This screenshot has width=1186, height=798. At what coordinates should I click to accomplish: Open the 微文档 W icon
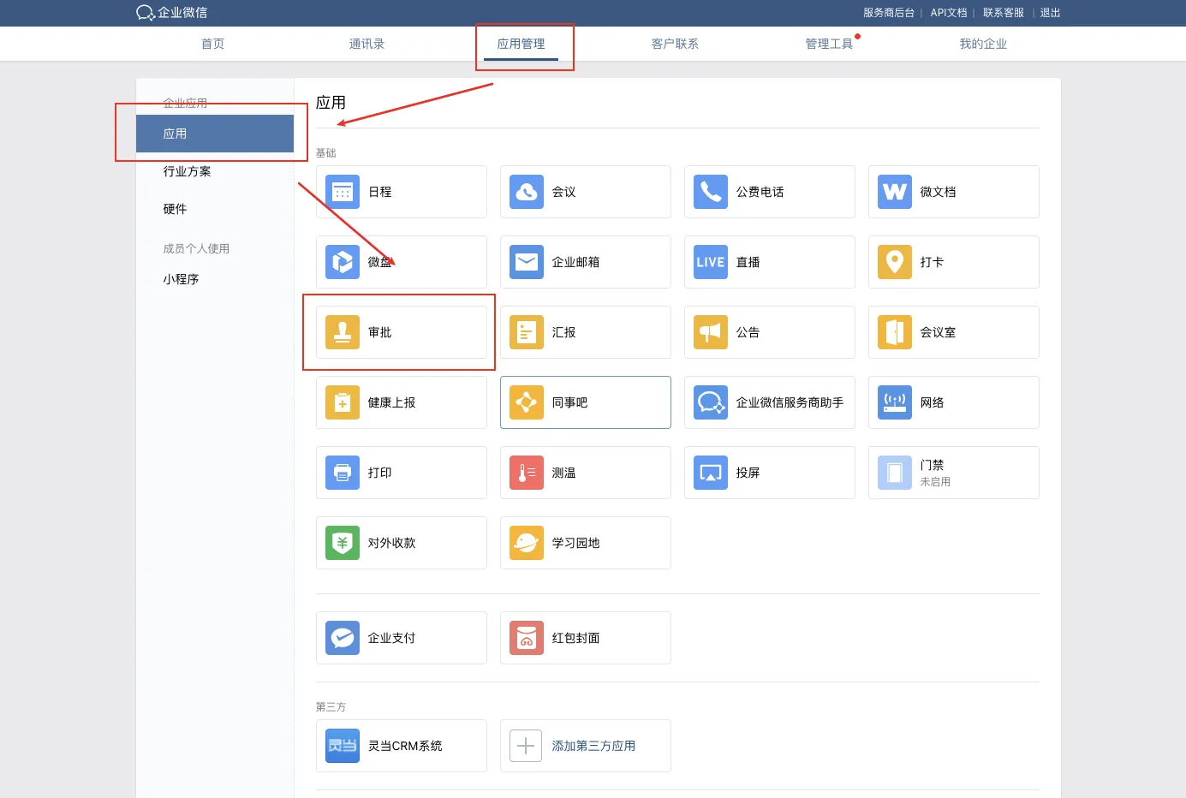click(x=895, y=192)
